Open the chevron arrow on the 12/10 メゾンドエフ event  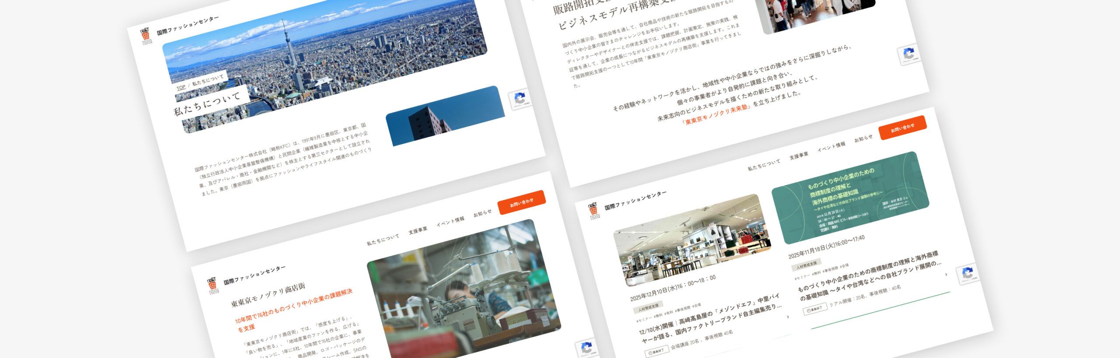click(788, 317)
